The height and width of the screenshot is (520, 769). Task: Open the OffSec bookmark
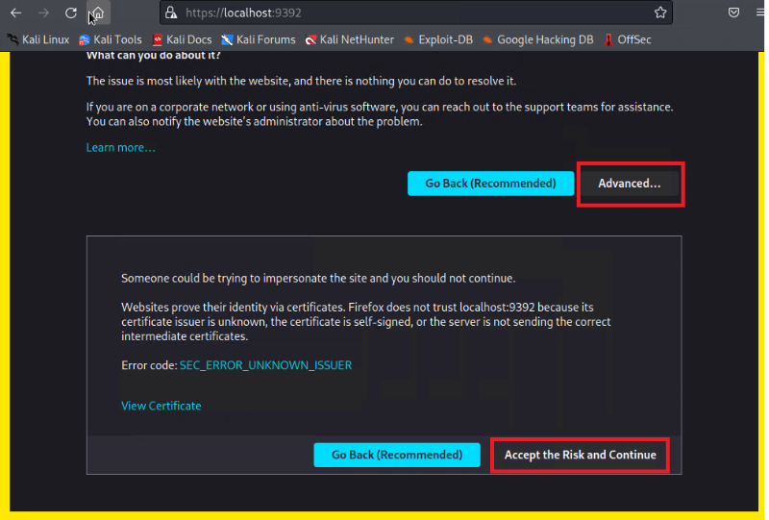coord(627,39)
